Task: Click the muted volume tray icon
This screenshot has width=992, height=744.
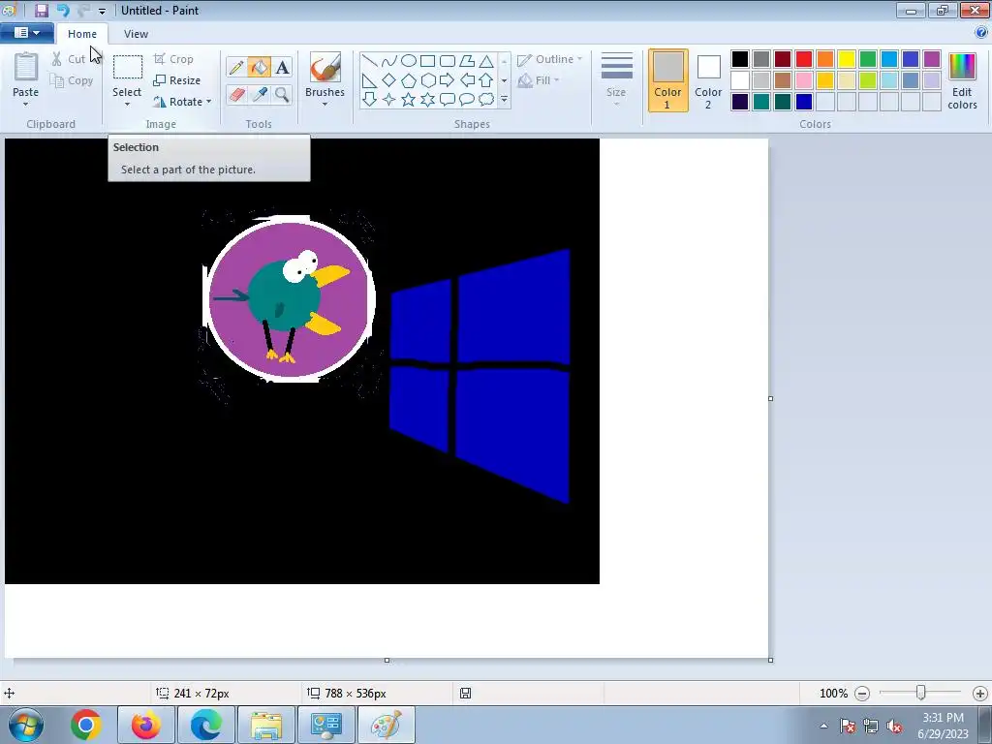Action: click(894, 727)
